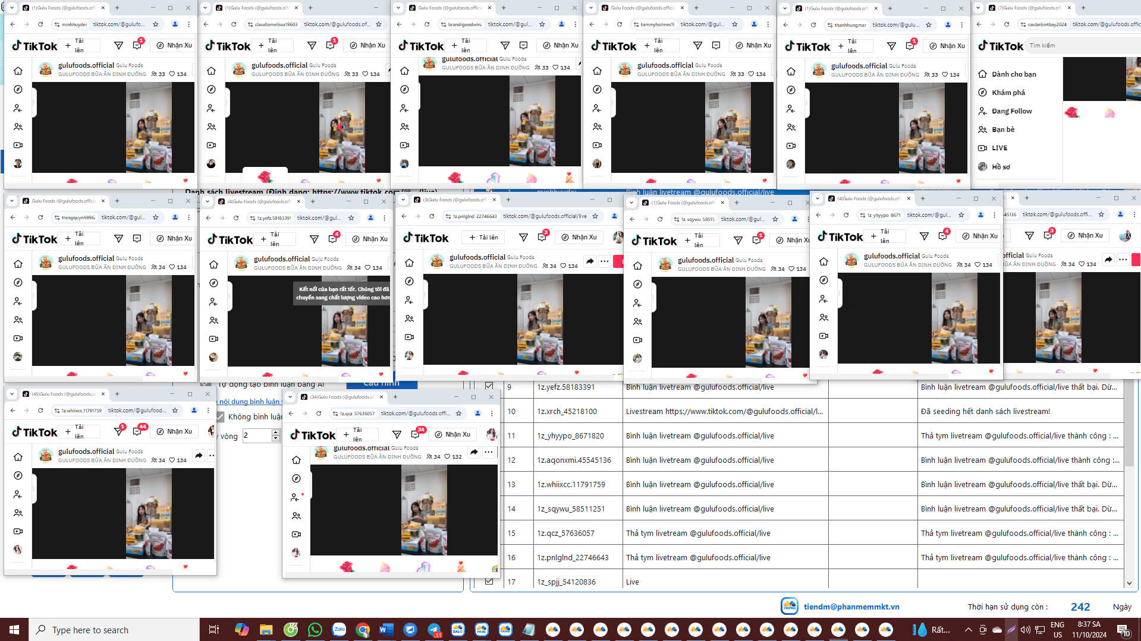
Task: Expand hidden system tray icons chevron
Action: point(968,630)
